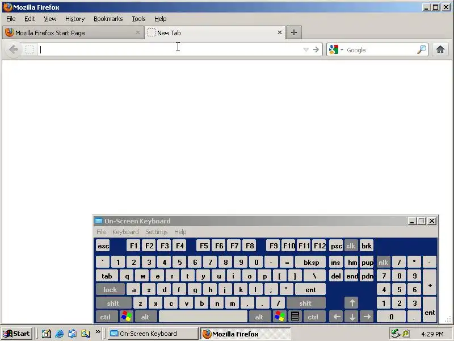Toggle the left shft key
Image resolution: width=454 pixels, height=341 pixels.
113,303
